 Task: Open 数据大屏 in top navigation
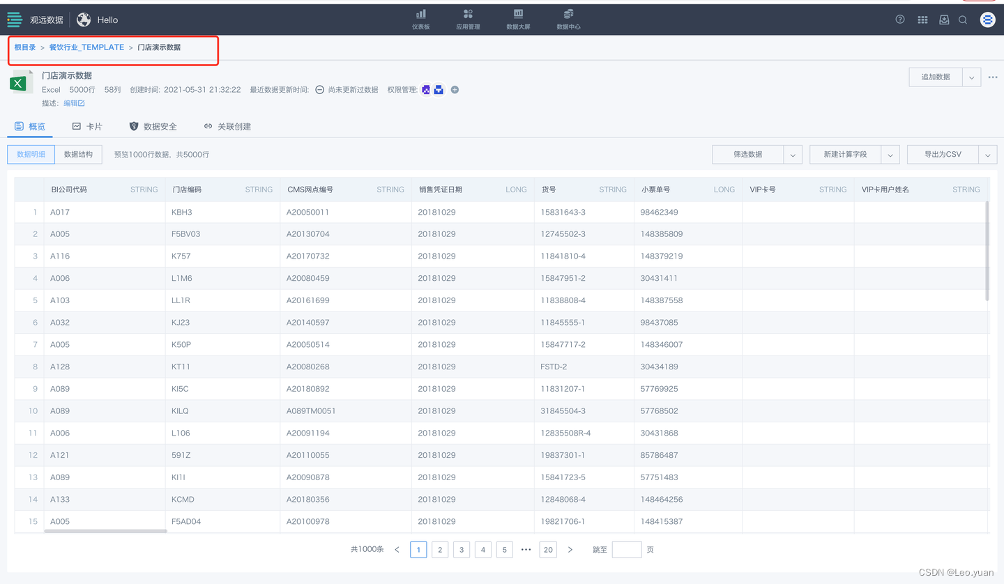point(518,20)
